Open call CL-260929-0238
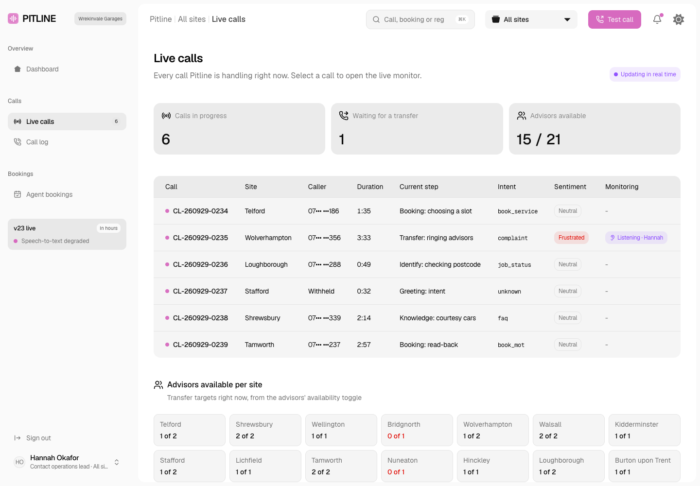The width and height of the screenshot is (700, 486). coord(417,318)
